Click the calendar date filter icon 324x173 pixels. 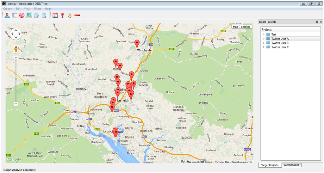[55, 15]
